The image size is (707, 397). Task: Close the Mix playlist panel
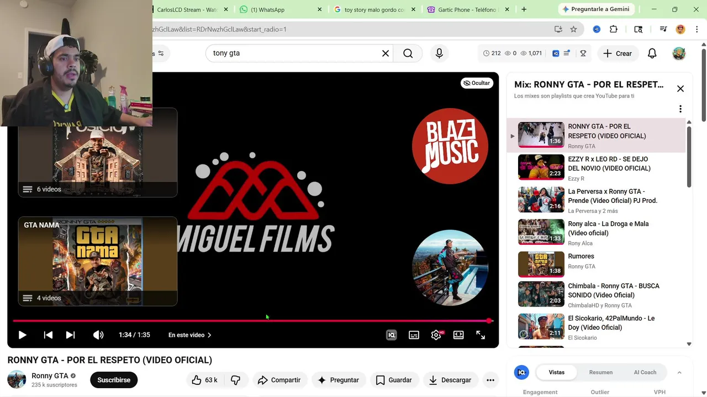(680, 89)
